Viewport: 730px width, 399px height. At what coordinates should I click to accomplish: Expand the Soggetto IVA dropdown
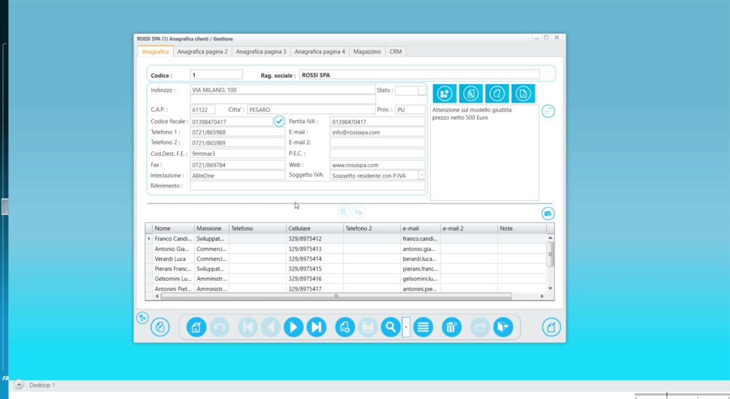[x=421, y=176]
